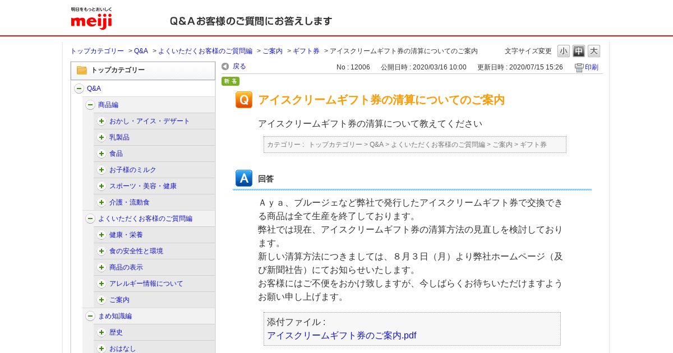Expand the アレルギー情報について node

102,284
